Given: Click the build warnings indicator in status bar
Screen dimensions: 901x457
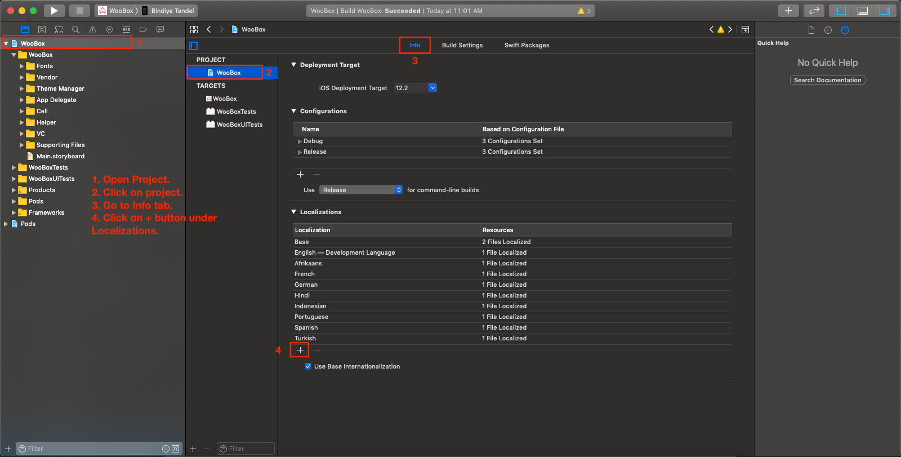Looking at the screenshot, I should coord(584,11).
